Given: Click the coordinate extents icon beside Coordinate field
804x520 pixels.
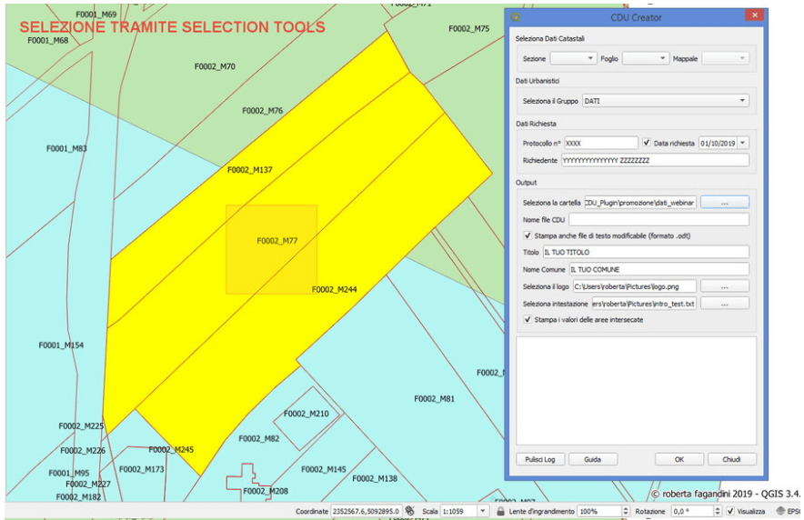Looking at the screenshot, I should (x=410, y=512).
